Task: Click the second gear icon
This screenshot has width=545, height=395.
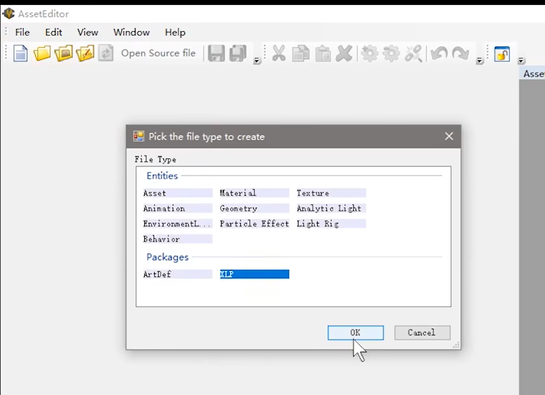Action: click(x=391, y=53)
